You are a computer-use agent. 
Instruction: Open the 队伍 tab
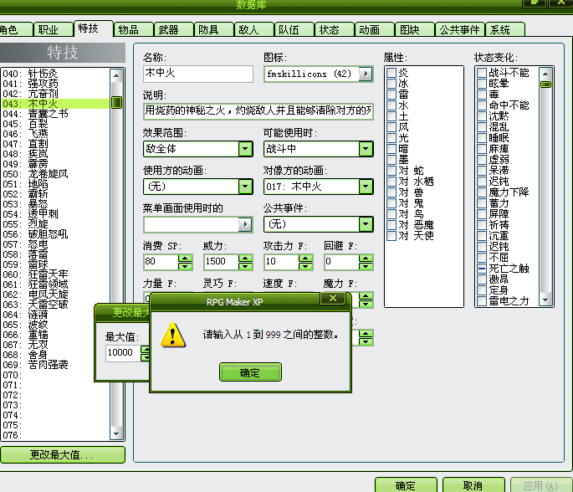(294, 29)
